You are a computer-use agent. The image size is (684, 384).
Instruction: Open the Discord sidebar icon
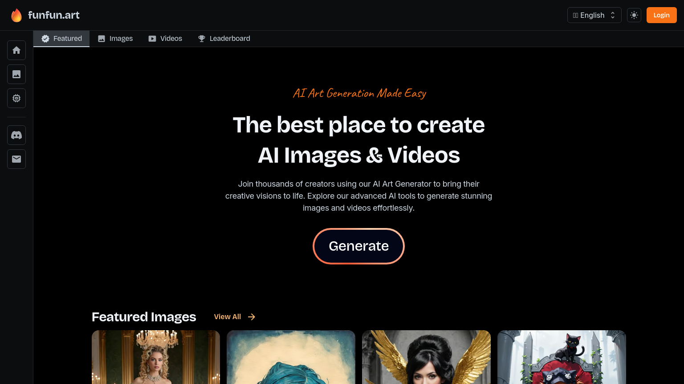click(x=16, y=135)
